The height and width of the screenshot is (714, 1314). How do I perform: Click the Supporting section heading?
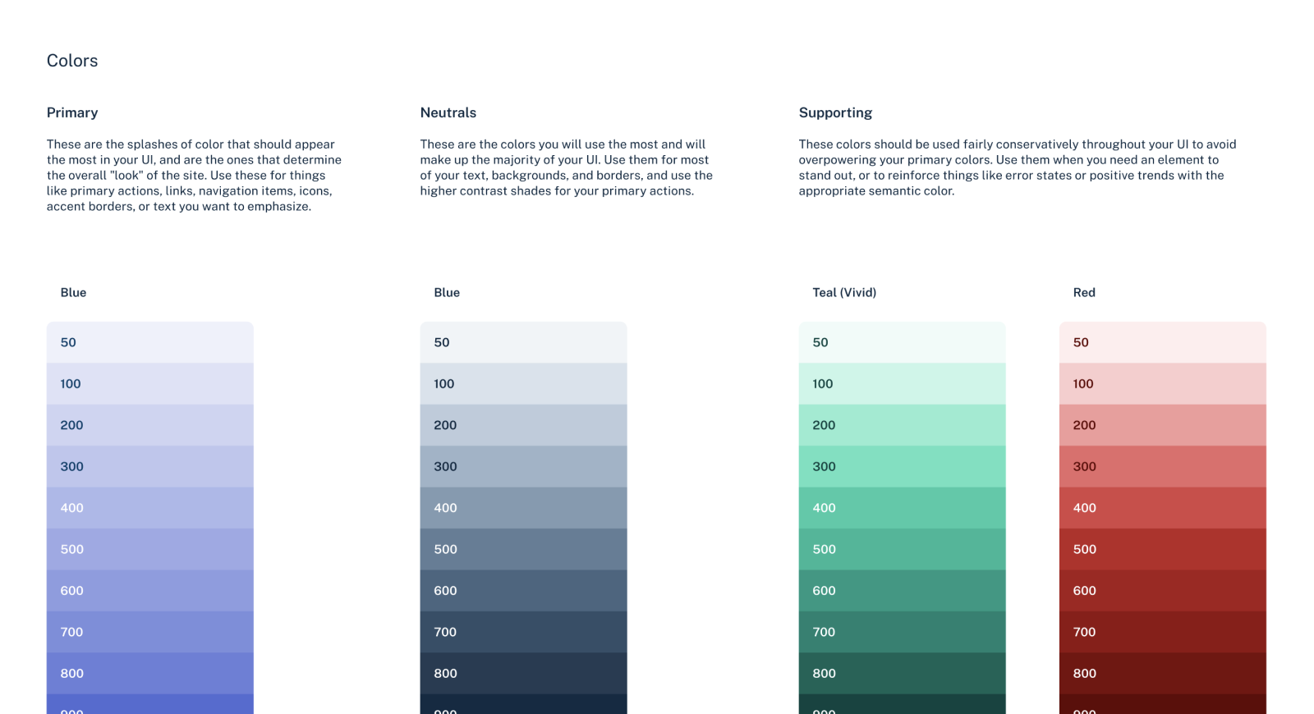tap(835, 112)
